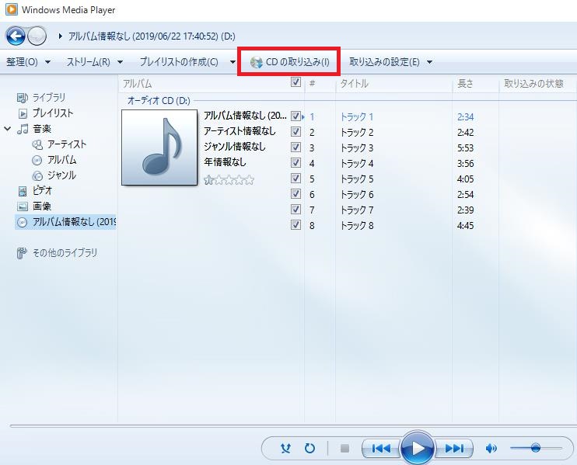Collapse the 音楽 tree node
The image size is (577, 465).
coord(7,129)
